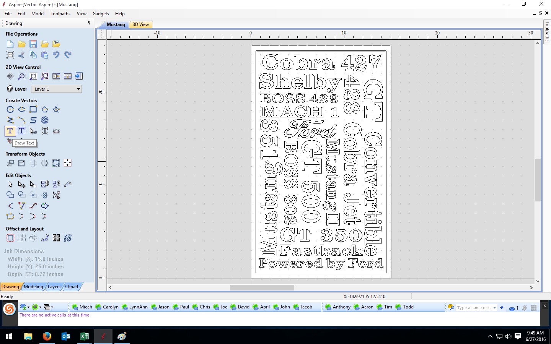This screenshot has width=551, height=344.
Task: Open an existing file icon
Action: pyautogui.click(x=22, y=44)
